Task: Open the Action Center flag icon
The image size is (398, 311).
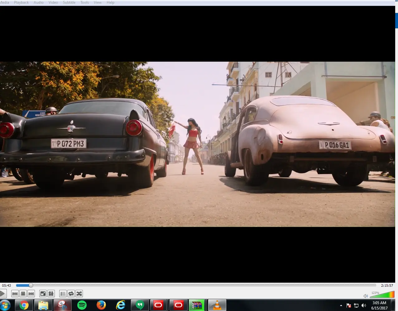Action: click(349, 305)
